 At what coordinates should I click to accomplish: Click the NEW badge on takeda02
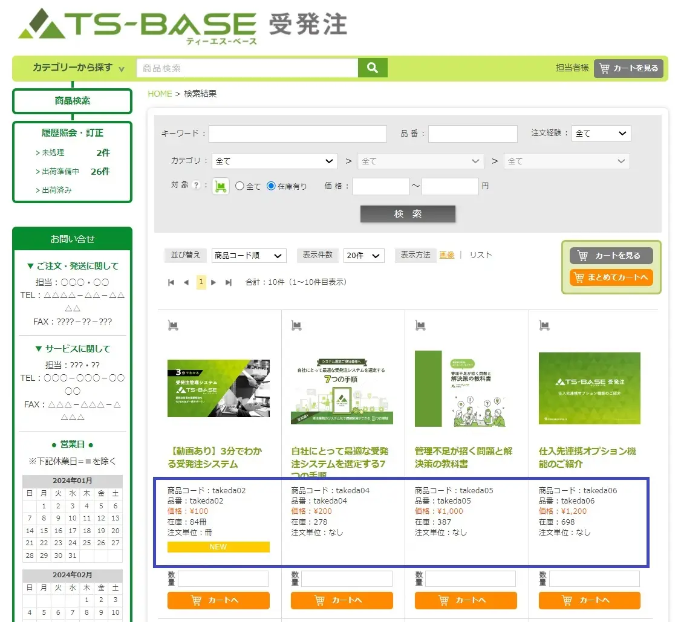pos(218,547)
